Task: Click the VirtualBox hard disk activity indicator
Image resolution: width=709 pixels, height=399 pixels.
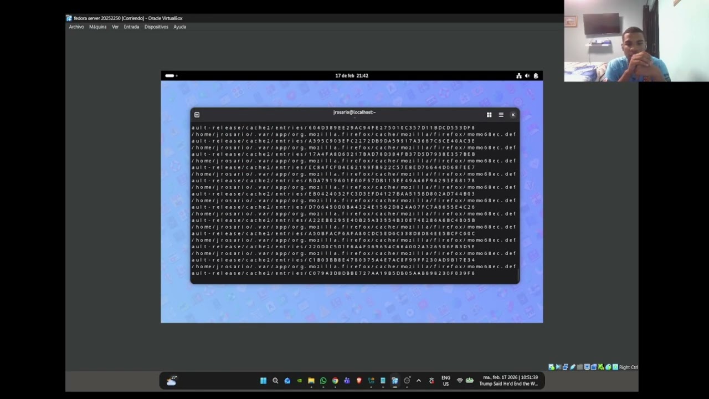Action: 552,367
